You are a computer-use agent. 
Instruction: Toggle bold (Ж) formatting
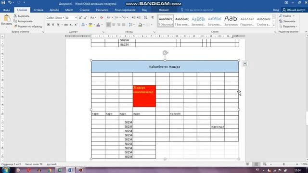48,25
